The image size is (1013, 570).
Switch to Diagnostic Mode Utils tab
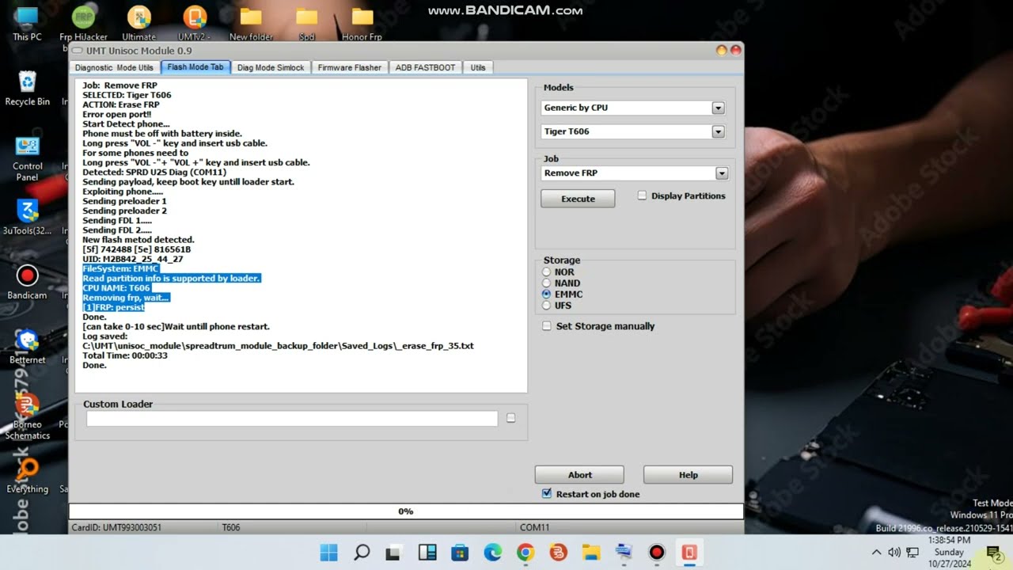pyautogui.click(x=114, y=67)
